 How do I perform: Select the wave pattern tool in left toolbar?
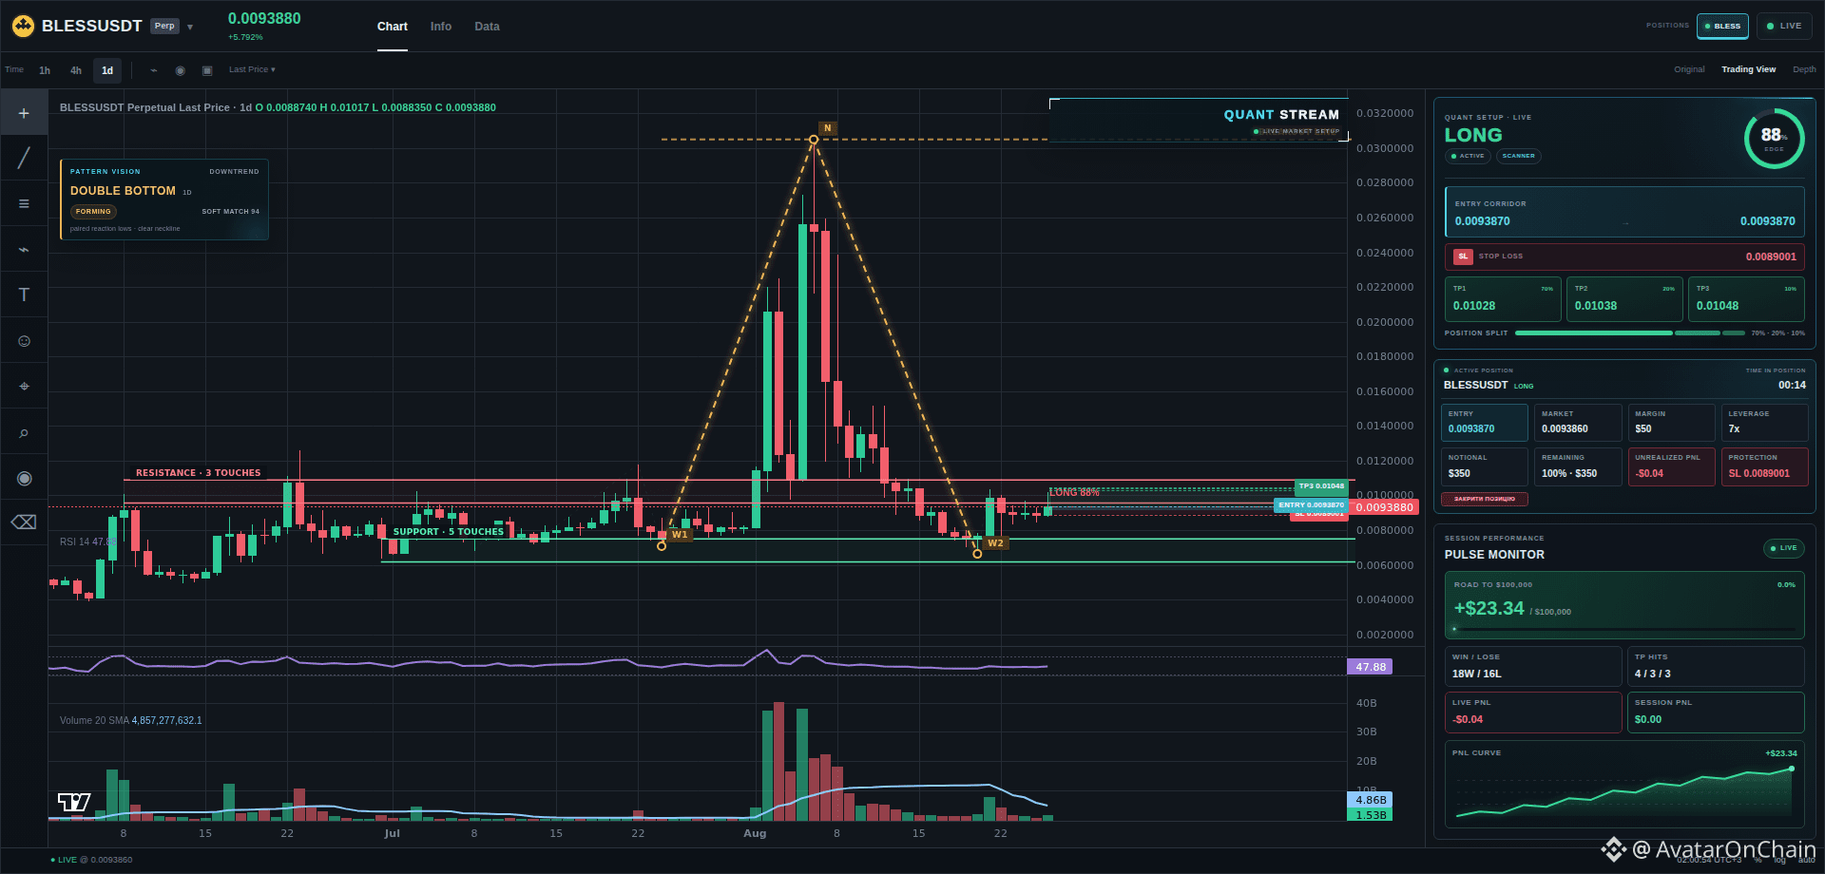[24, 249]
